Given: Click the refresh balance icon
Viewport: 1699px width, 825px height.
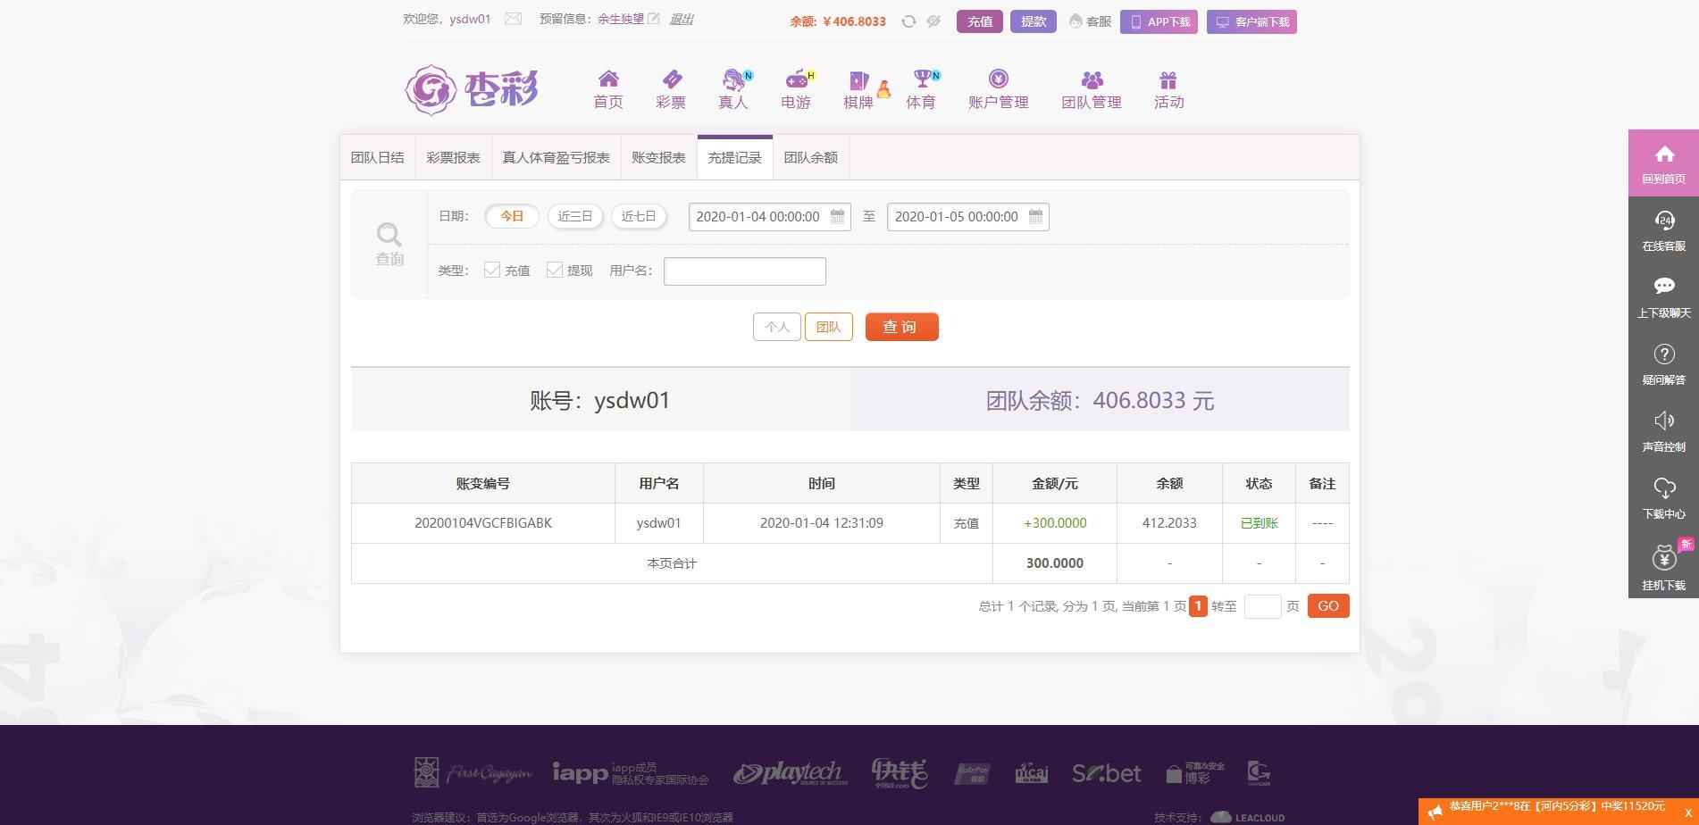Looking at the screenshot, I should tap(908, 21).
